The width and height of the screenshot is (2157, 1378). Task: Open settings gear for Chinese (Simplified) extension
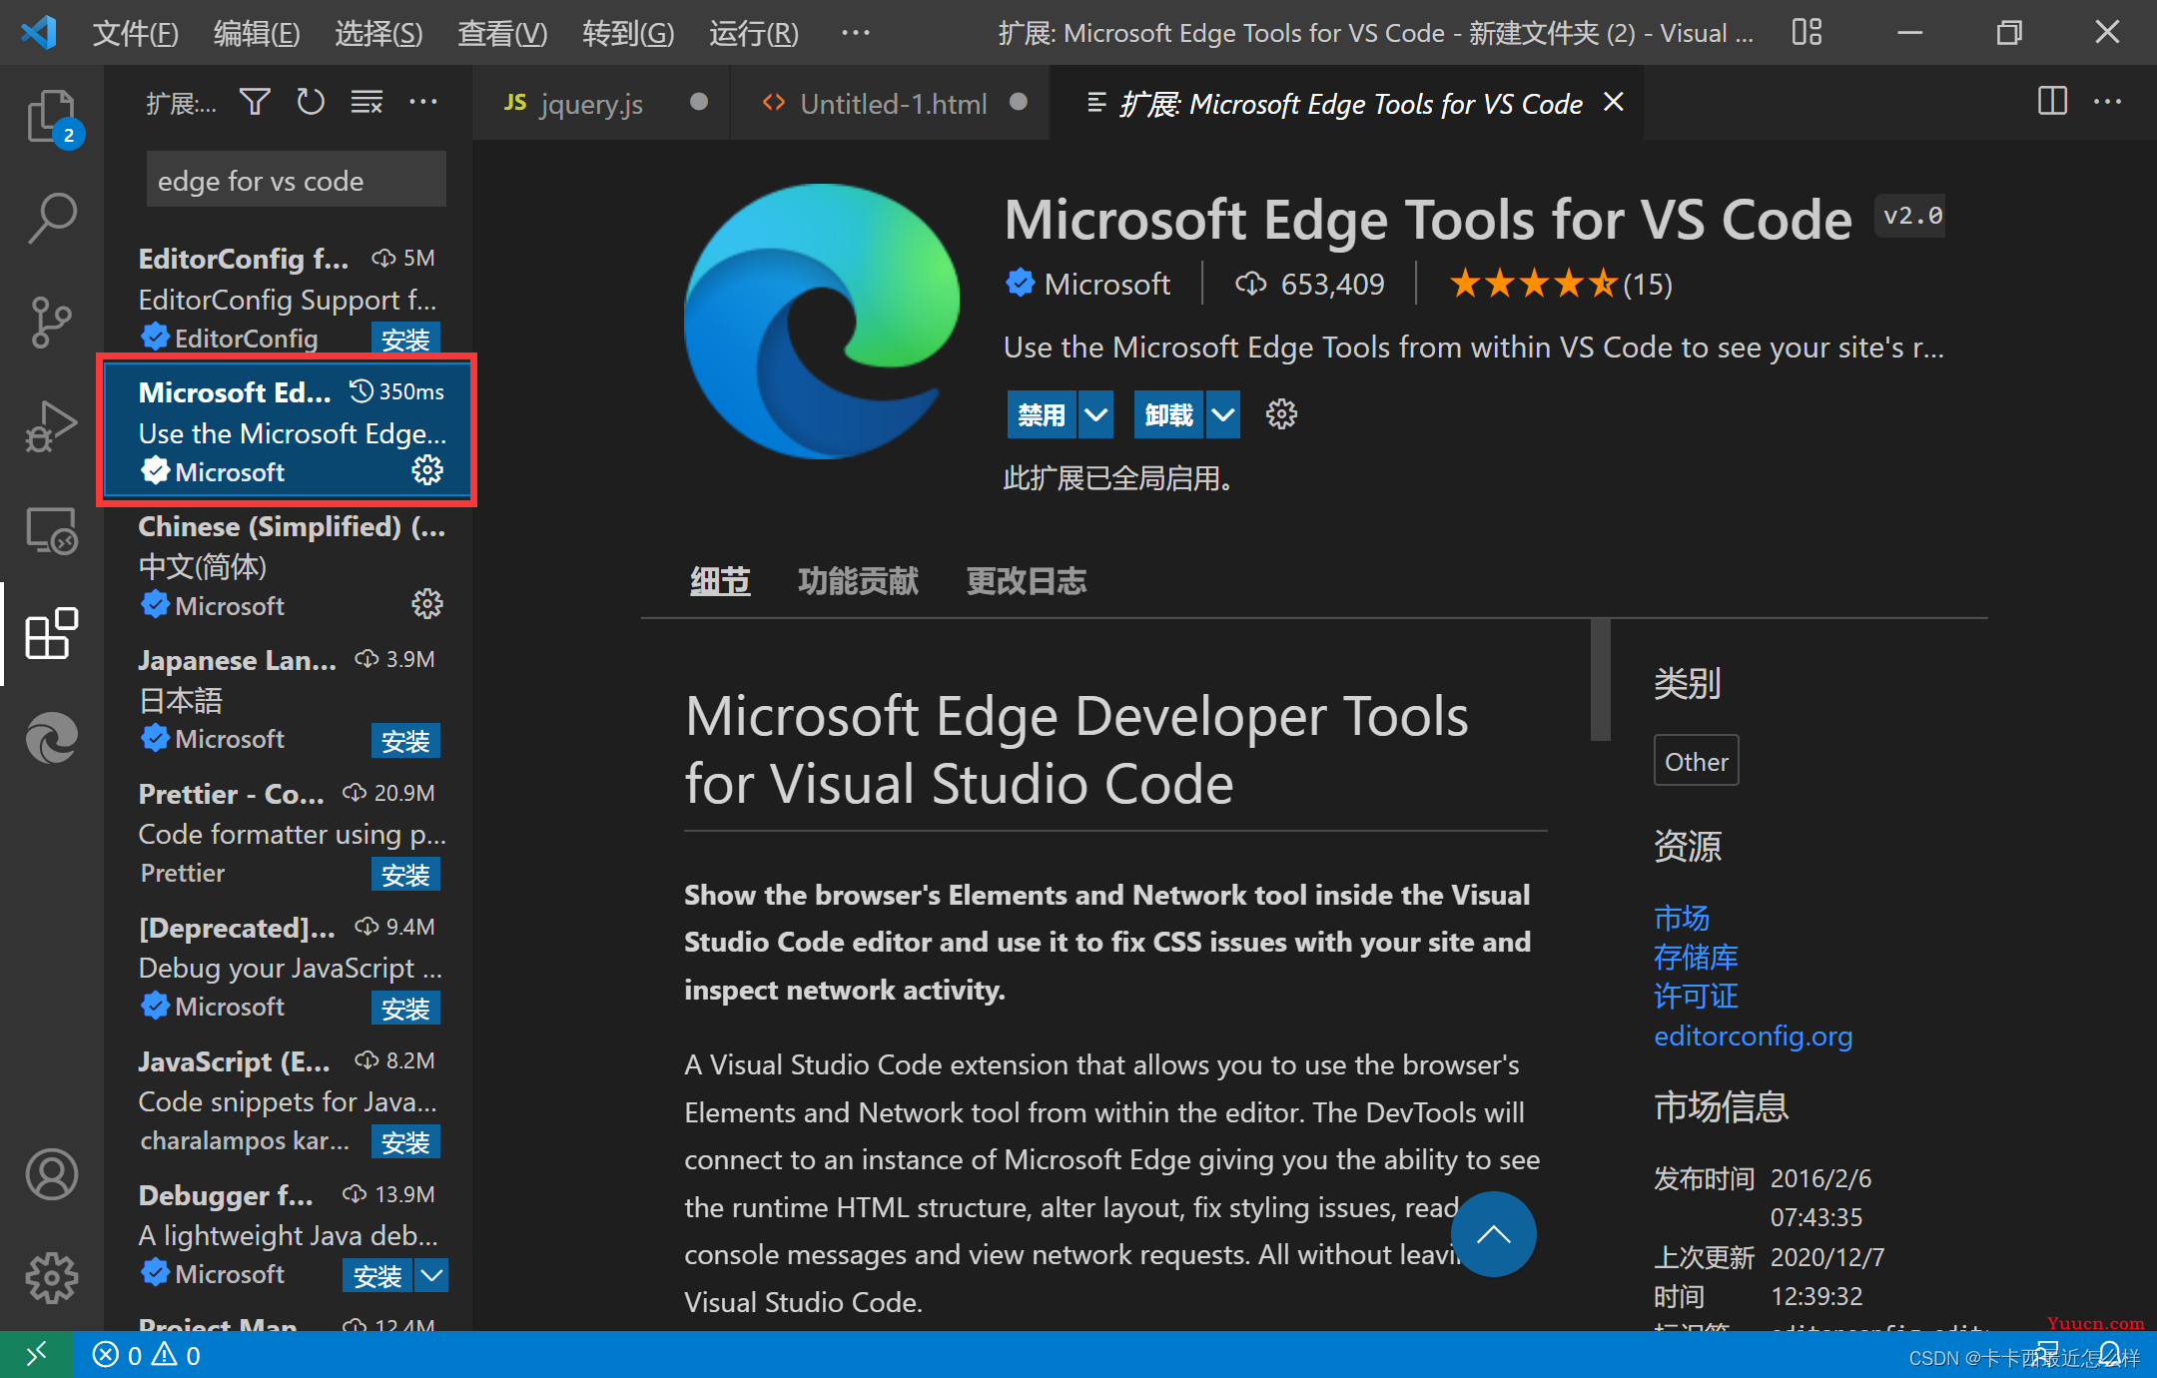pos(427,603)
